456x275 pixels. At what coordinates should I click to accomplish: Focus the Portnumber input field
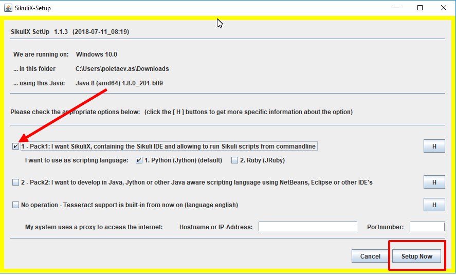click(x=427, y=227)
